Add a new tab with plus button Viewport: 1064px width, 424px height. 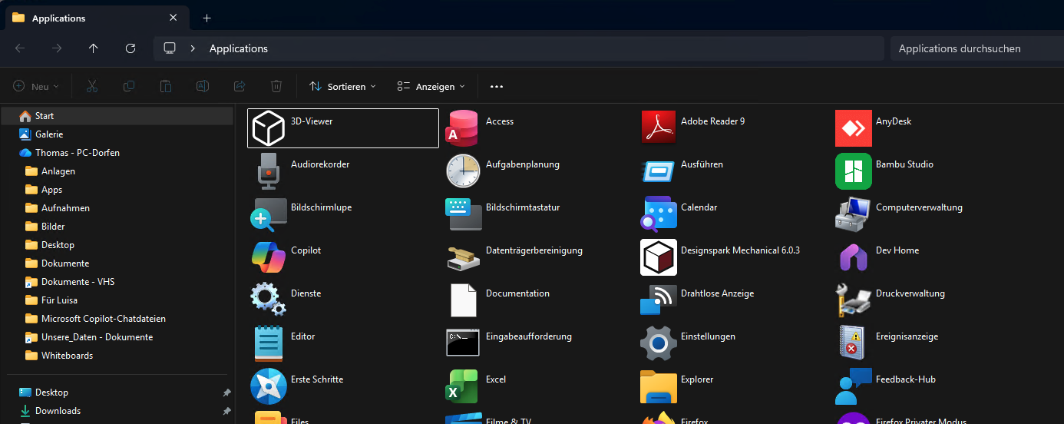pyautogui.click(x=207, y=18)
